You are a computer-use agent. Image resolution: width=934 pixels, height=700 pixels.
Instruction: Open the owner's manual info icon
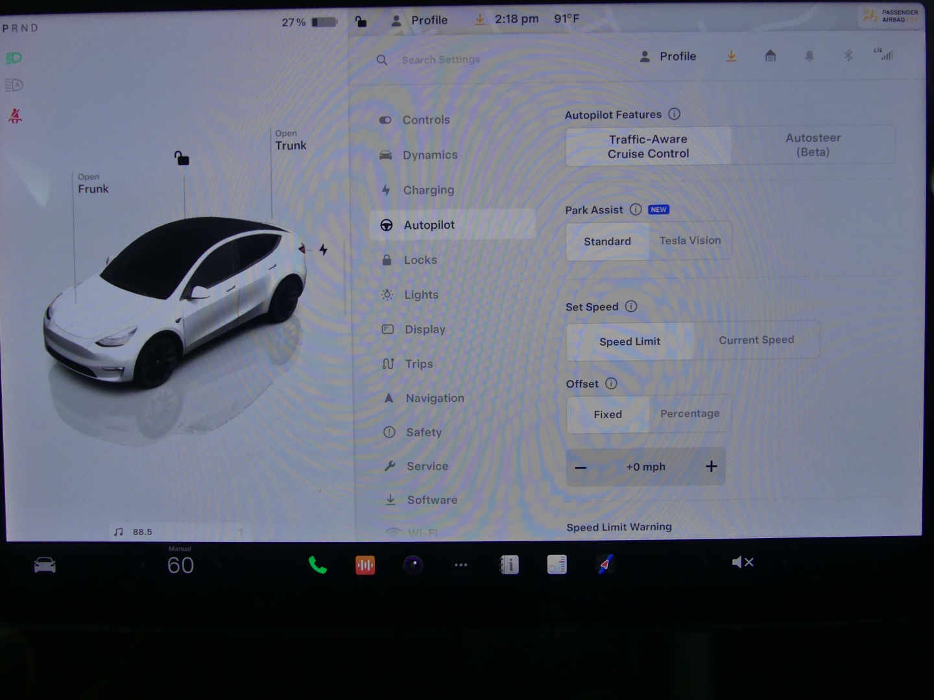pos(509,565)
